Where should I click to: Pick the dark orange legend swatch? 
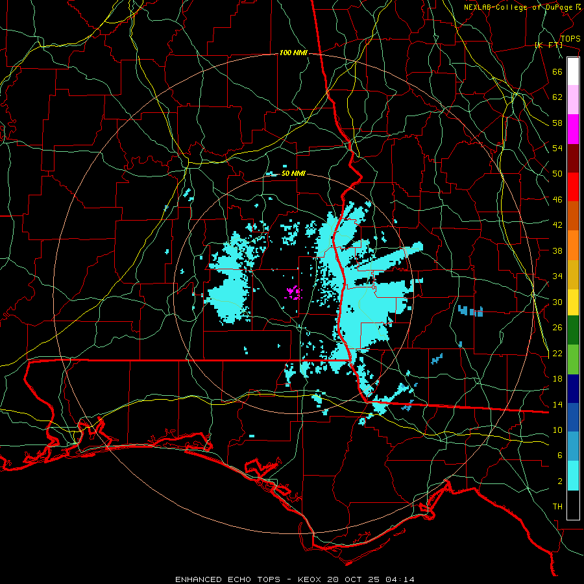coord(573,216)
